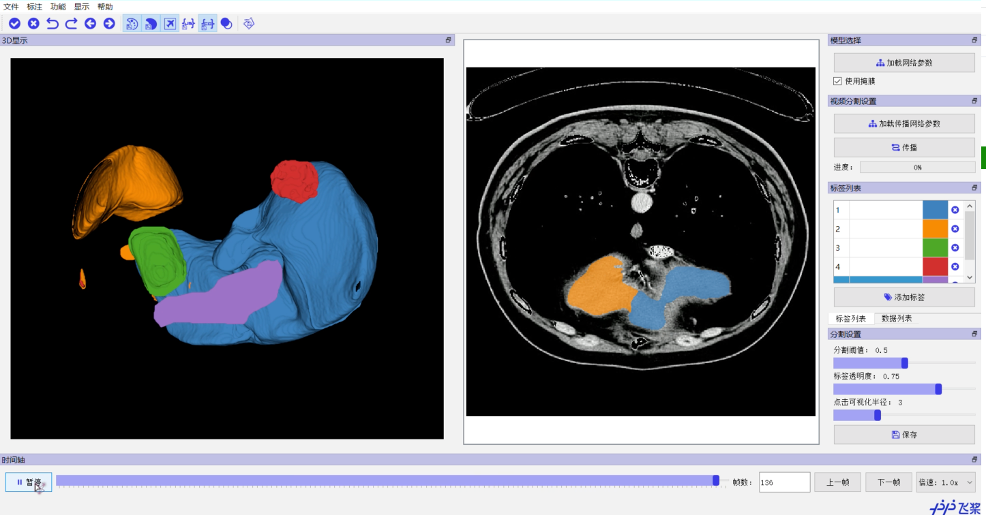This screenshot has width=986, height=515.
Task: Click the clear annotation X icon
Action: (x=33, y=24)
